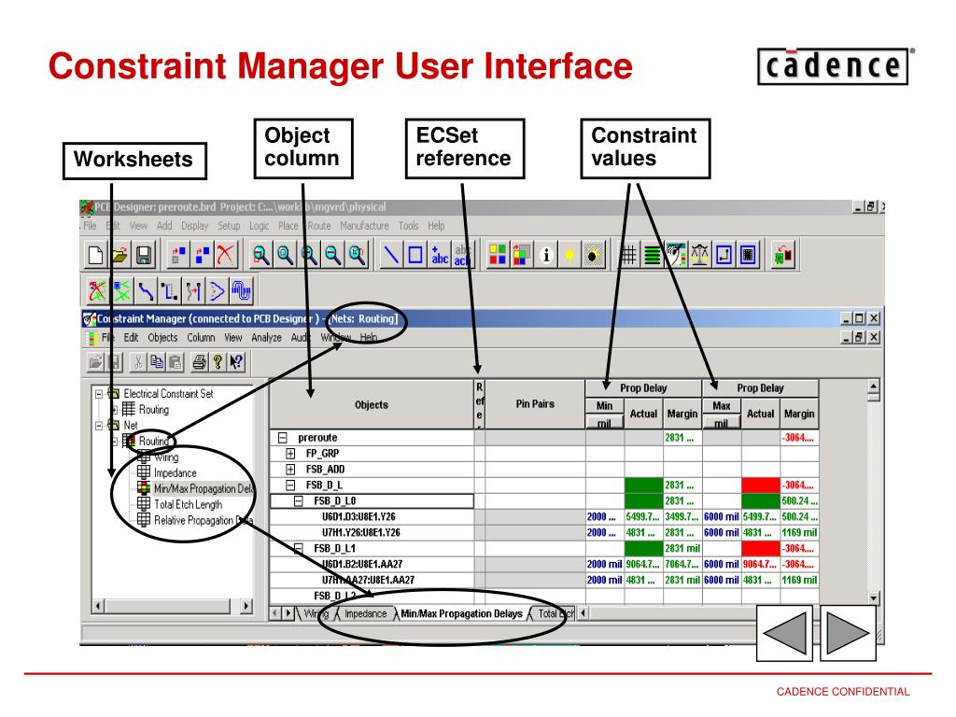
Task: Click 1169 mil margin in U7H1.Y26:U8E1.Y26 row
Action: tap(799, 533)
